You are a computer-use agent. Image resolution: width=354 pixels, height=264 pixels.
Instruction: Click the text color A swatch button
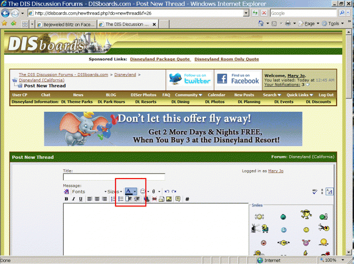[129, 191]
